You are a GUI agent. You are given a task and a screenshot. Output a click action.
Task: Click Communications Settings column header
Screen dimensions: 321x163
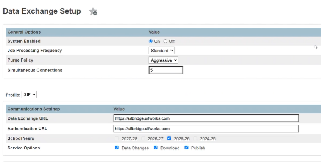click(34, 109)
